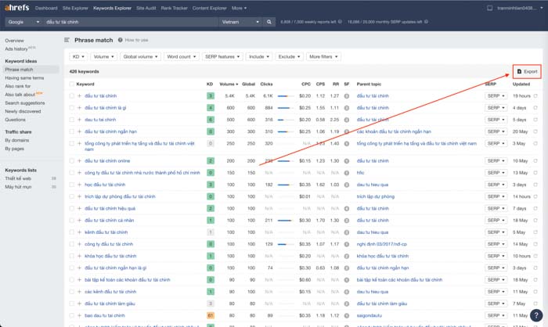Open the Word count filter dropdown
Screen dimensions: 548x327
pyautogui.click(x=181, y=56)
